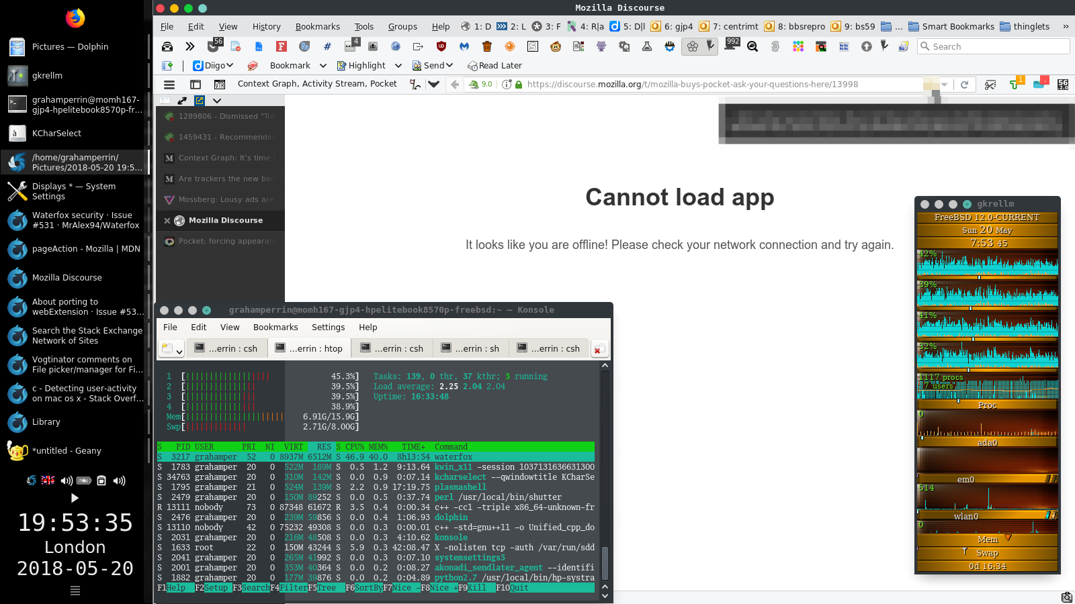
Task: Click the magnifier toolbar icon next to 992
Action: [x=752, y=46]
